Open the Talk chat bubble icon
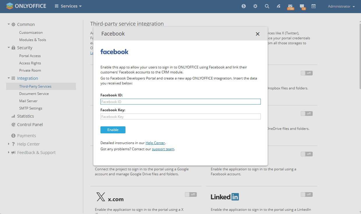Image resolution: width=361 pixels, height=214 pixels. pos(302,6)
